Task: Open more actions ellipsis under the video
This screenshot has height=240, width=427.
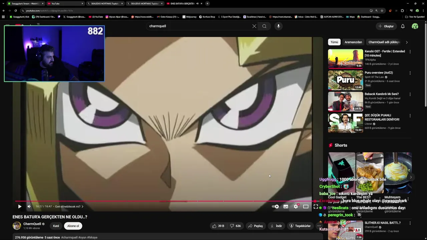Action: [x=319, y=226]
